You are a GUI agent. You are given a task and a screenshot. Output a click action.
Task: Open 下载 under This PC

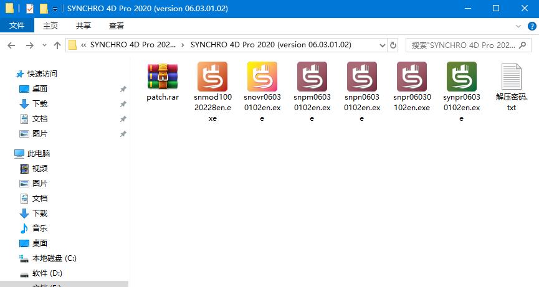(x=39, y=213)
